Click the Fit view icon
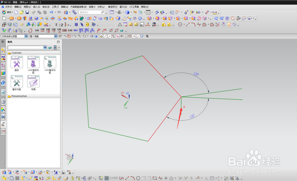Image resolution: width=297 pixels, height=181 pixels. [x=112, y=12]
